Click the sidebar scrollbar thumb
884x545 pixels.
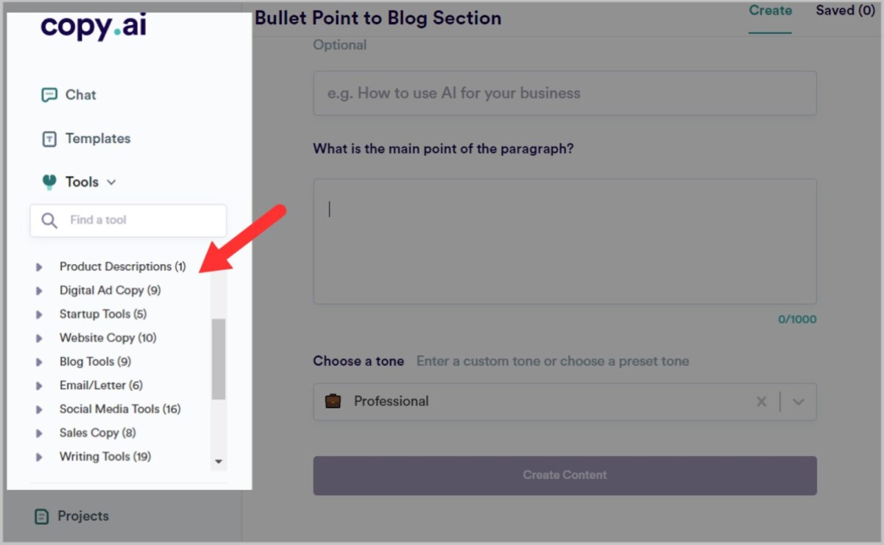point(219,356)
